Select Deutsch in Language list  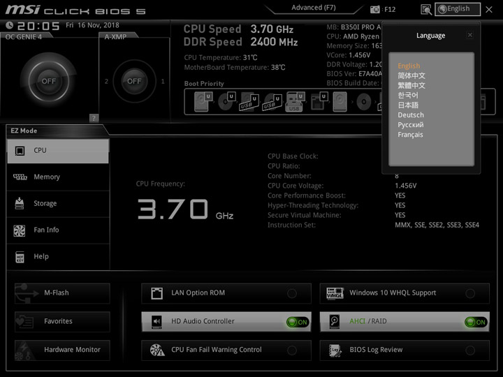(411, 114)
